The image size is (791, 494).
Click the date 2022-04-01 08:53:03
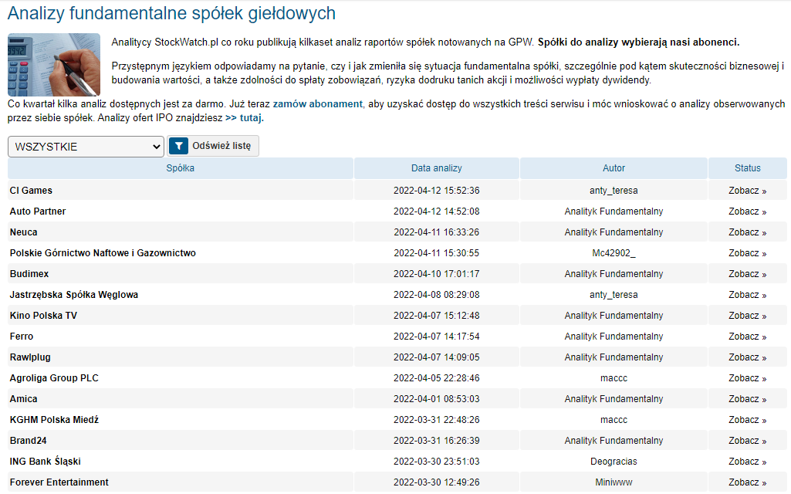pyautogui.click(x=436, y=398)
